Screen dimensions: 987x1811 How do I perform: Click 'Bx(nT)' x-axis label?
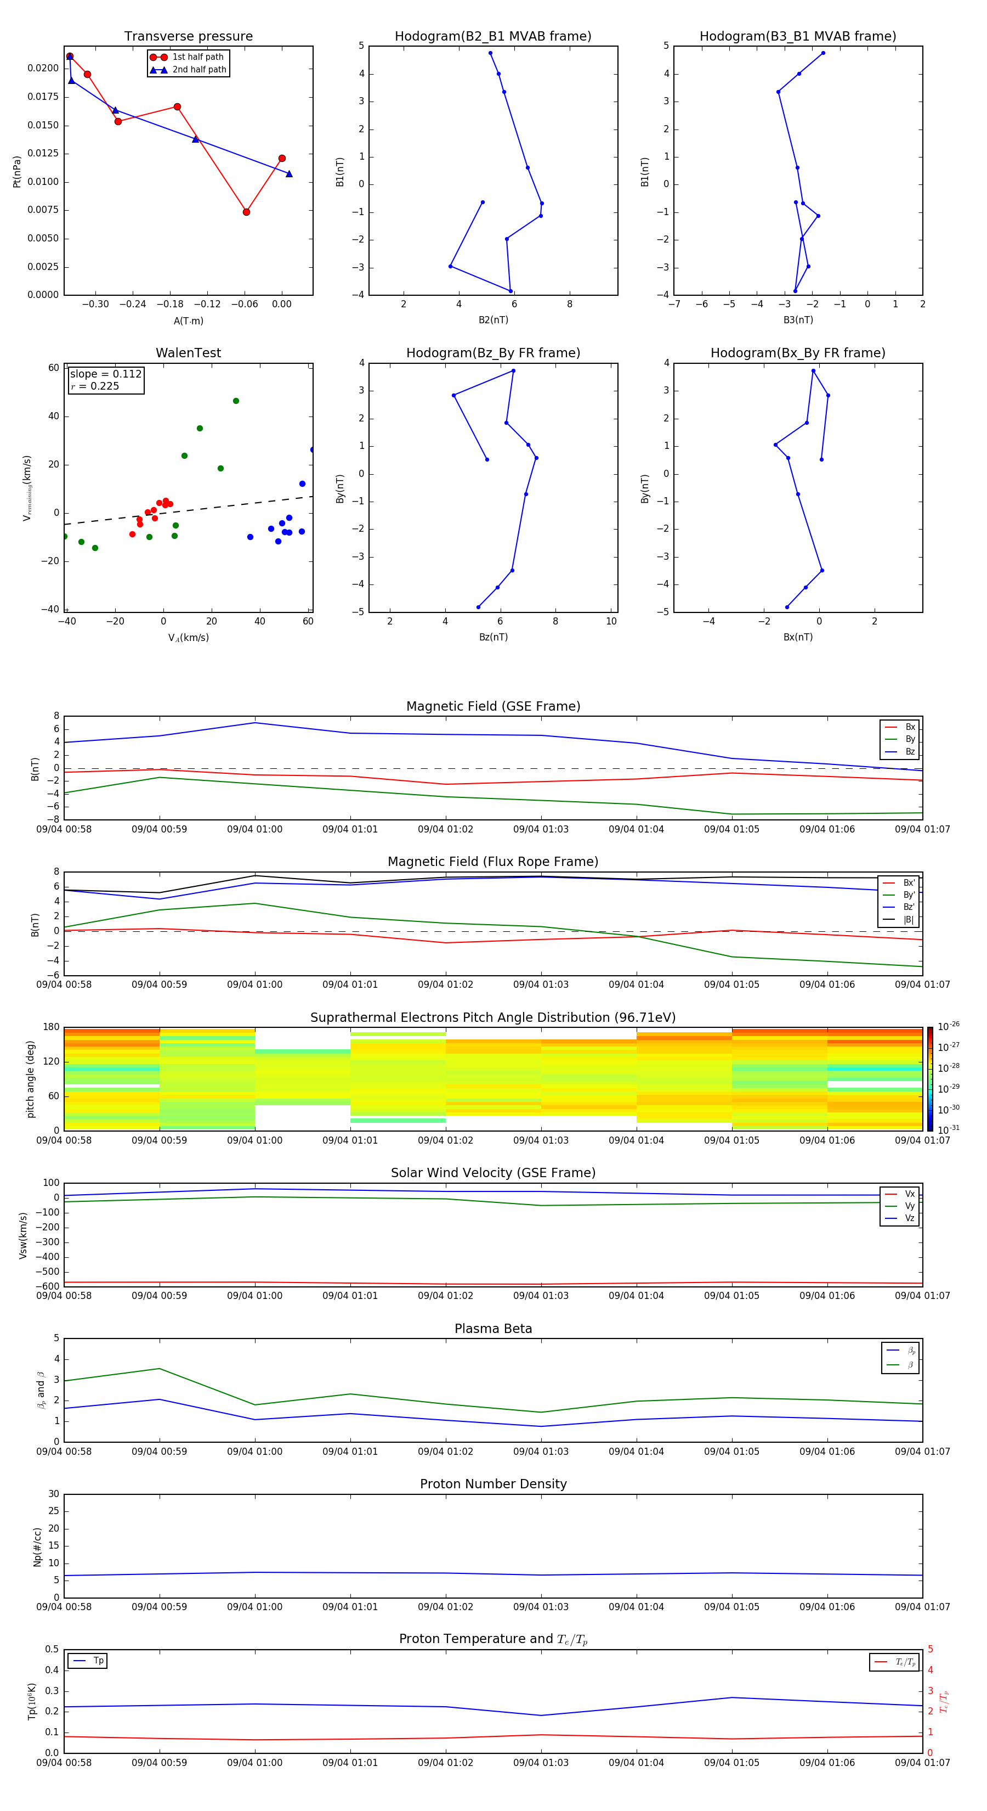[x=798, y=637]
